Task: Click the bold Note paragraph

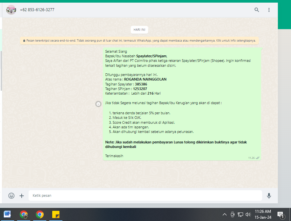Action: coord(176,144)
